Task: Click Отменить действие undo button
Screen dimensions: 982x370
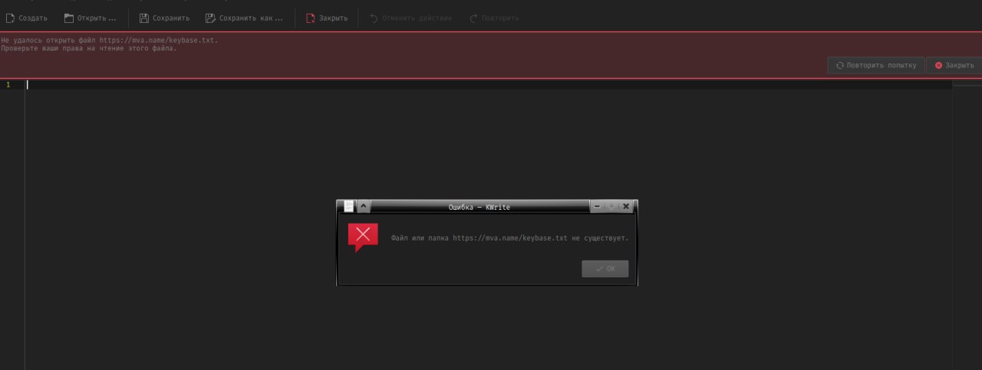Action: coord(410,18)
